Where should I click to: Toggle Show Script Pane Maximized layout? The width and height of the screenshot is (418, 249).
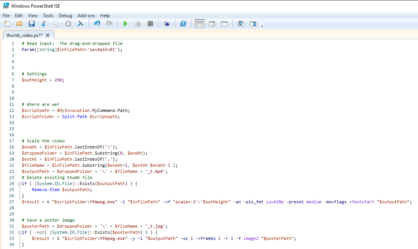(224, 24)
